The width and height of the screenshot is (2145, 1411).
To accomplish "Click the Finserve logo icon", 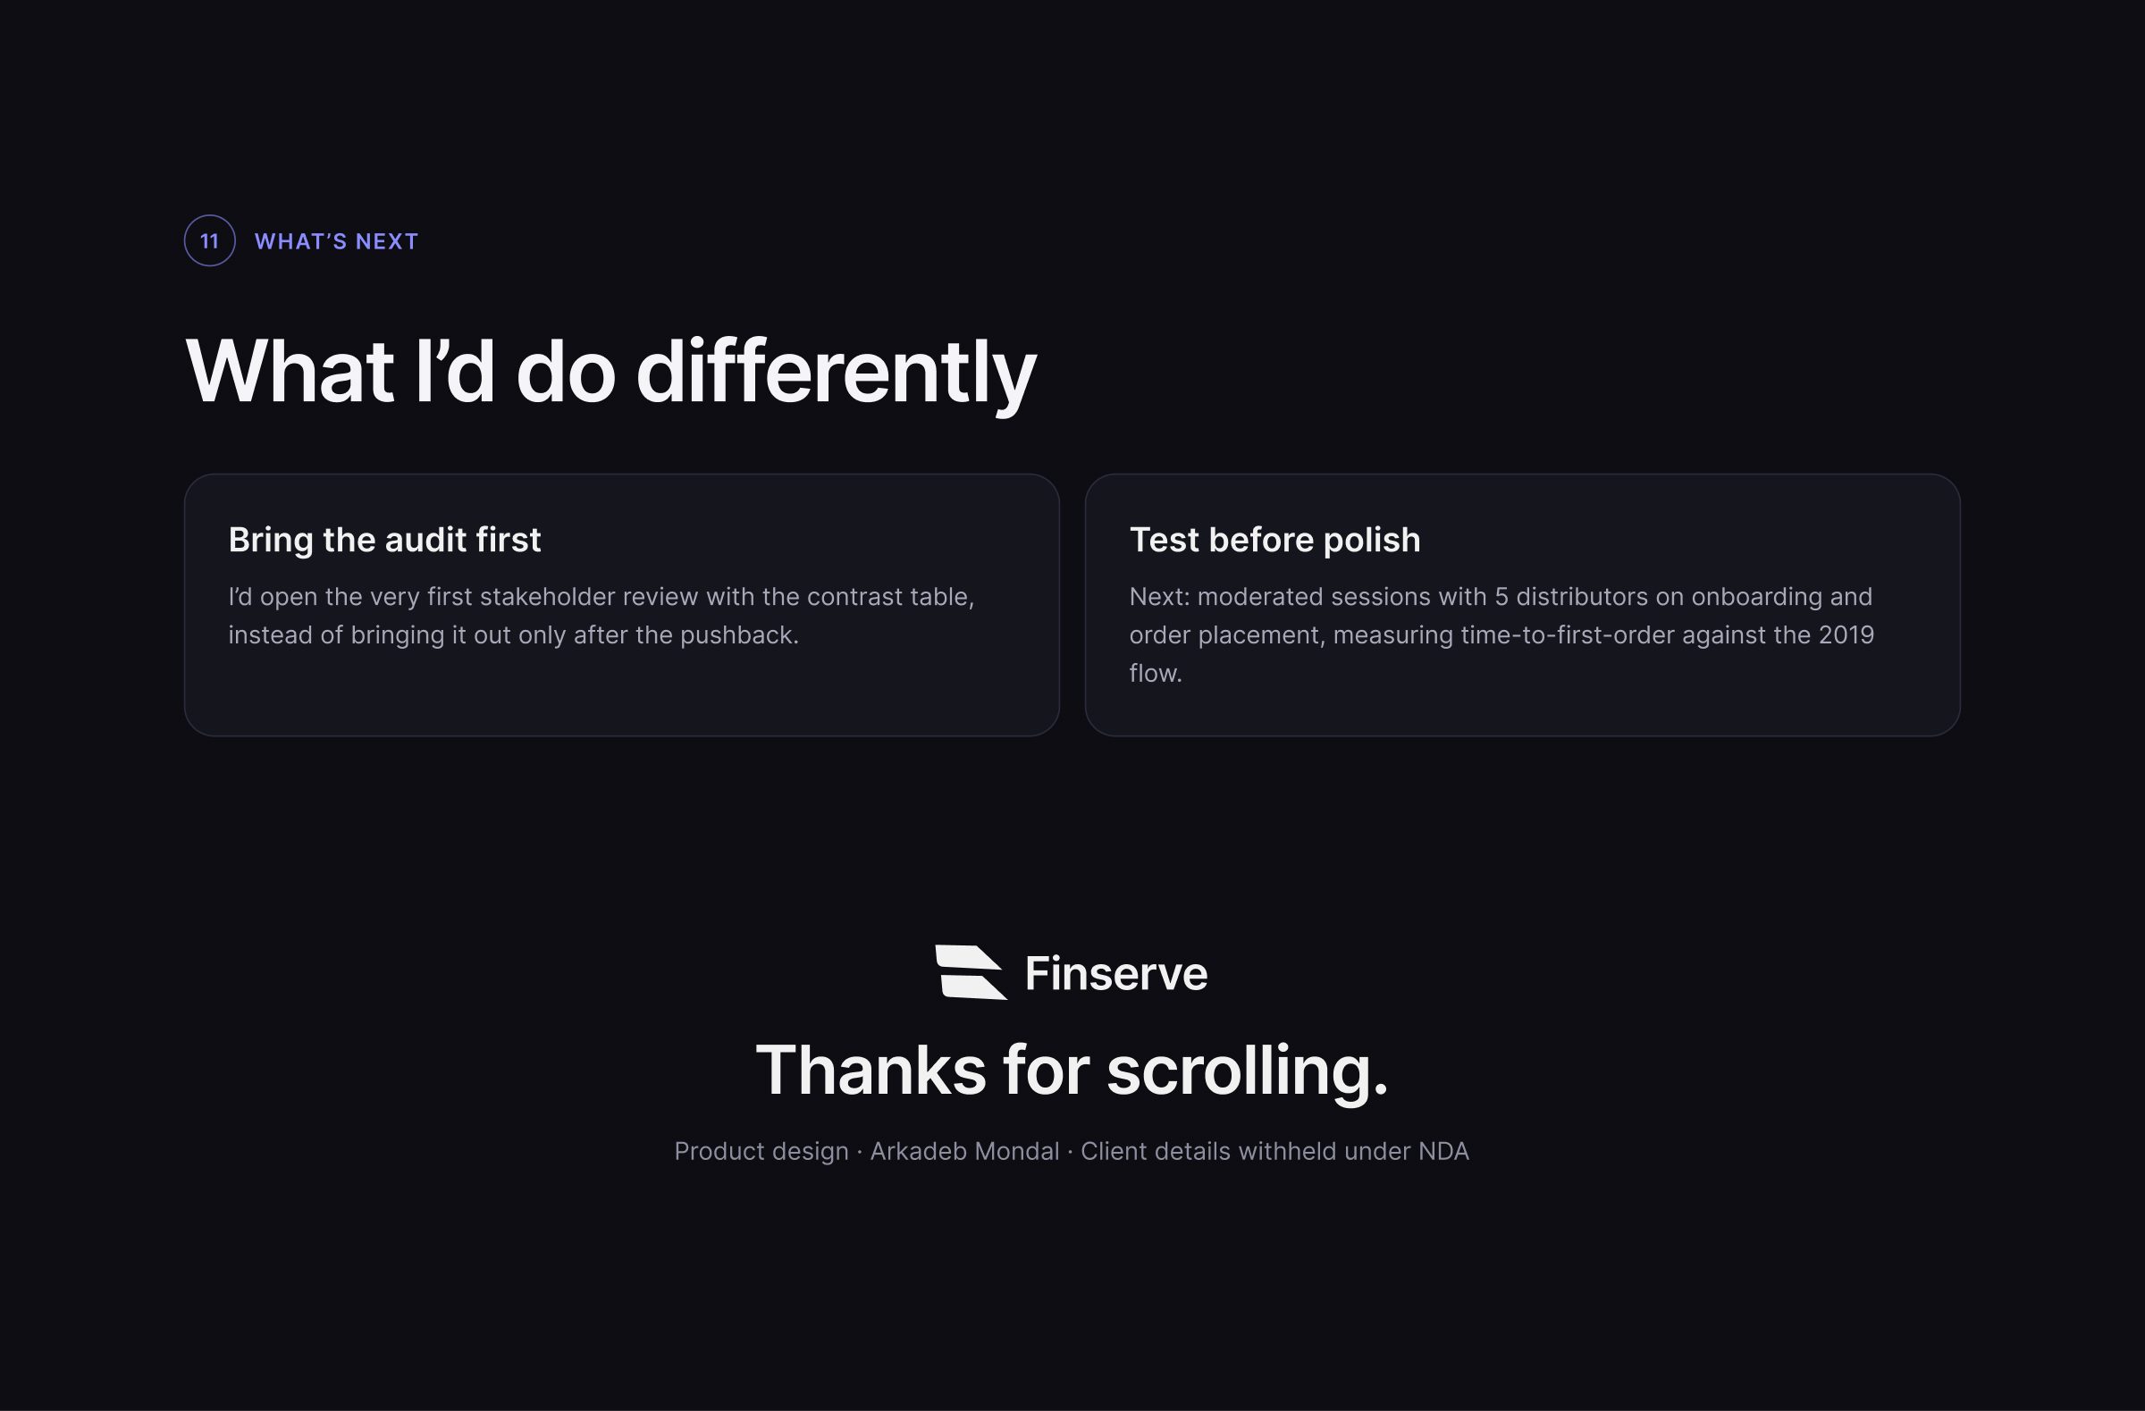I will pyautogui.click(x=971, y=972).
